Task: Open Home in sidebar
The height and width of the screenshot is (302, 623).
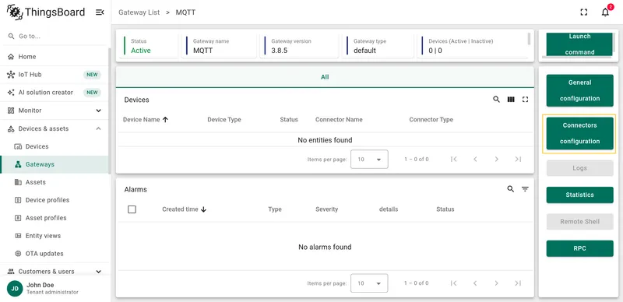Action: (x=54, y=57)
